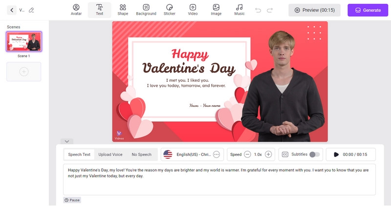Open the Avatar tool
This screenshot has width=391, height=208.
(x=76, y=10)
